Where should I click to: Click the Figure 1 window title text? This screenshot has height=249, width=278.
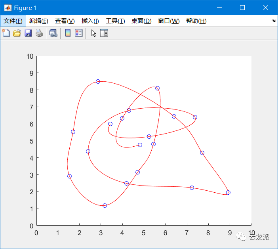tap(25, 8)
